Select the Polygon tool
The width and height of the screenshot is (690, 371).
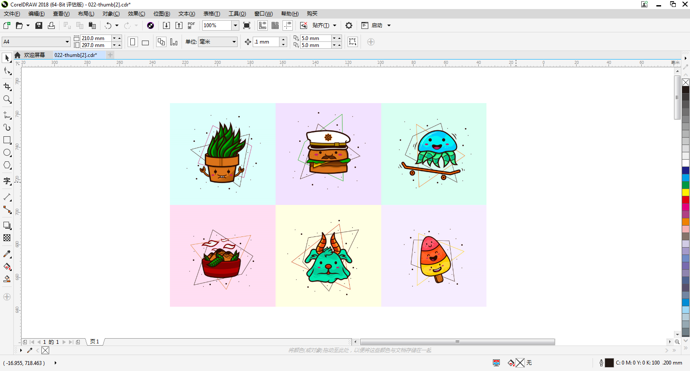[7, 165]
